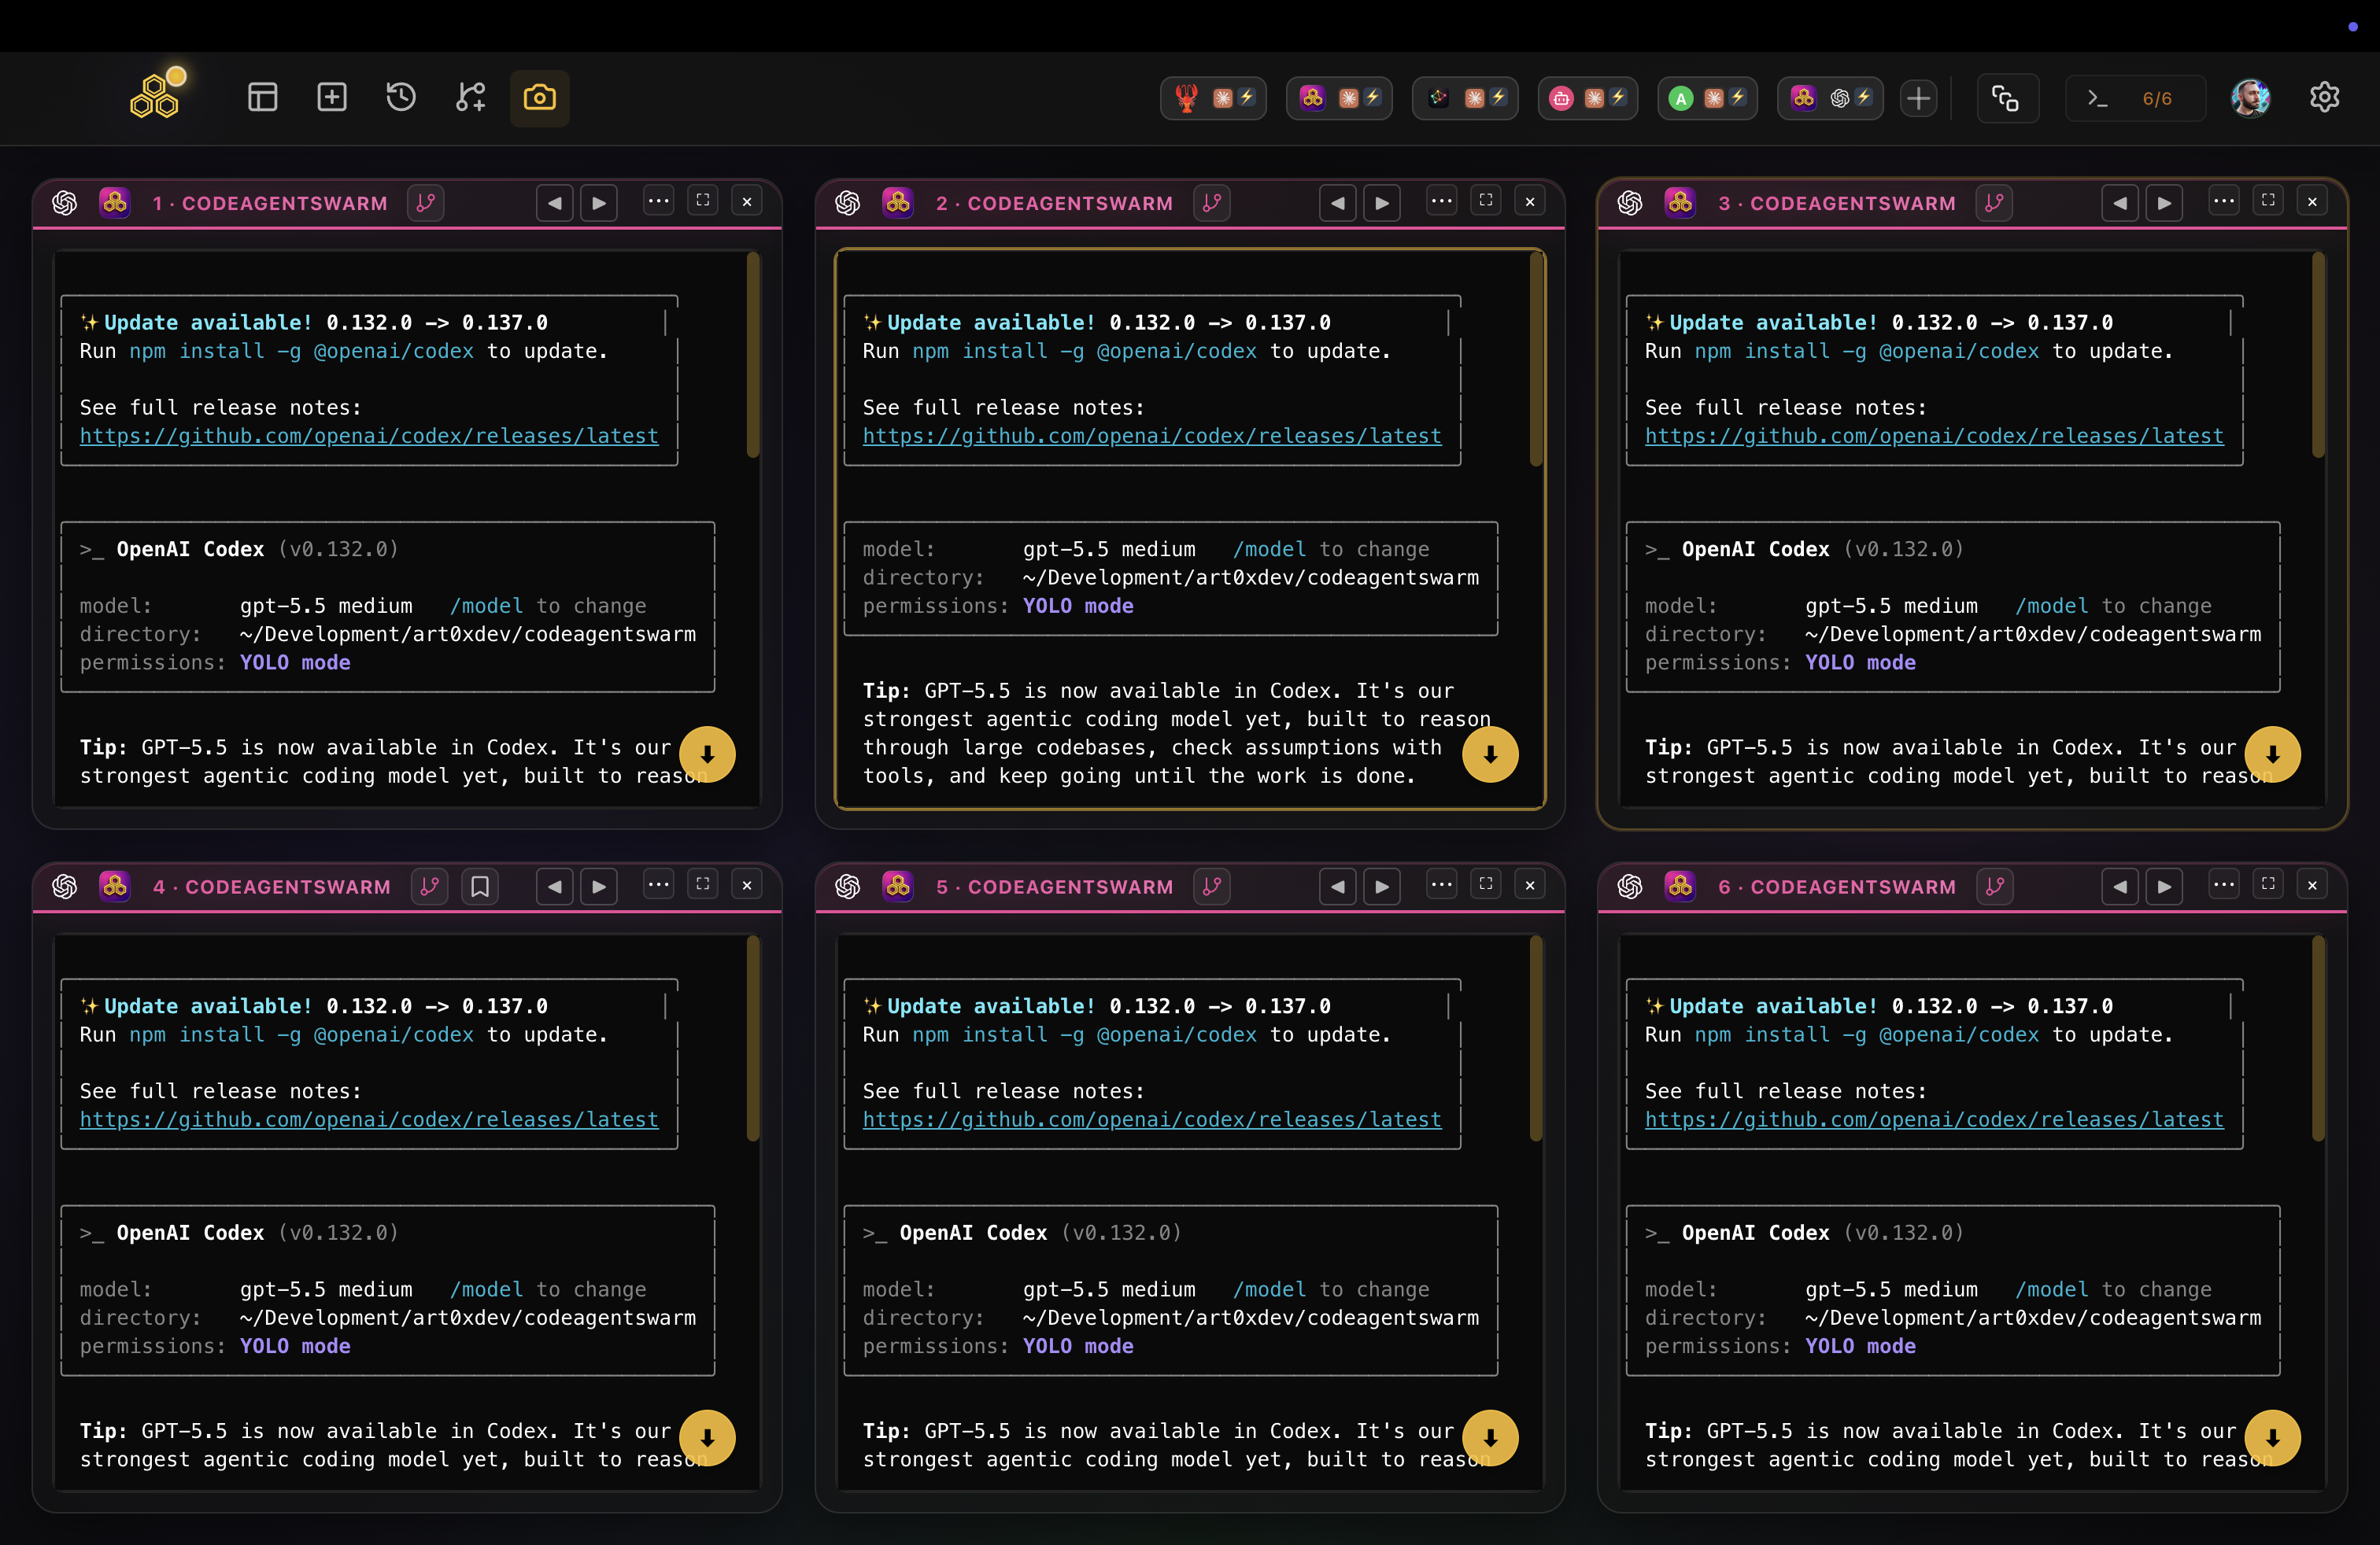Open the git branch add icon in toolbar
Viewport: 2380px width, 1545px height.
(471, 97)
